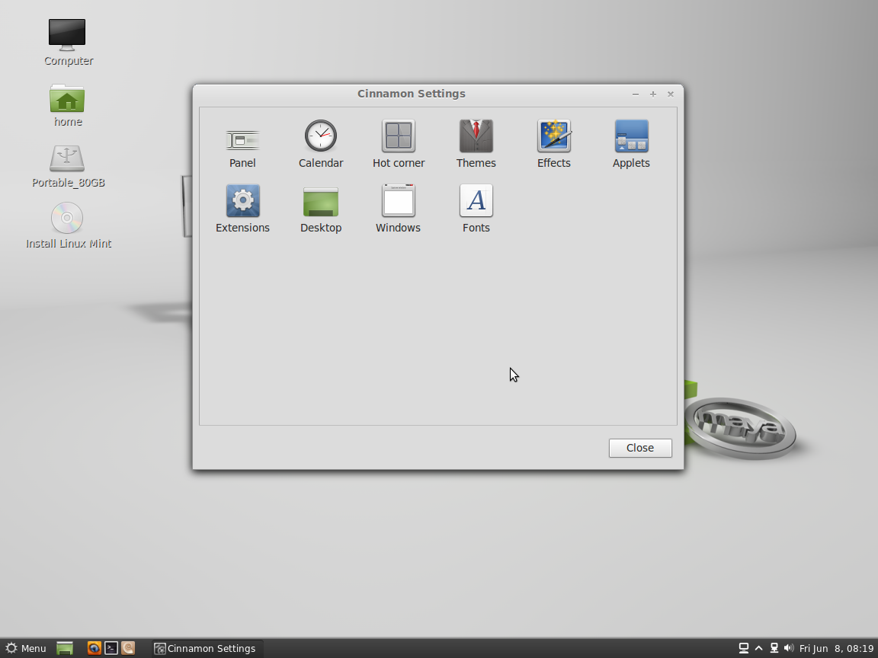Click the green show desktop panel icon

pyautogui.click(x=65, y=648)
